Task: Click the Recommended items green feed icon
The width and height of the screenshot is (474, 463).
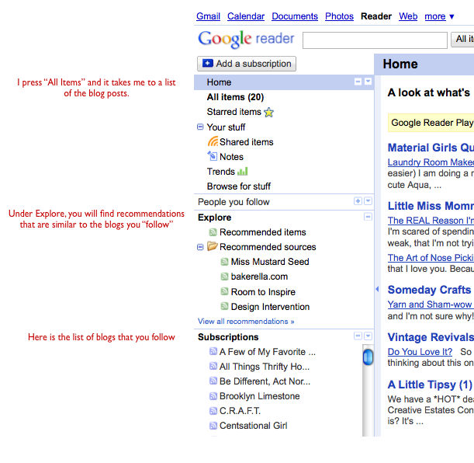Action: pyautogui.click(x=213, y=232)
